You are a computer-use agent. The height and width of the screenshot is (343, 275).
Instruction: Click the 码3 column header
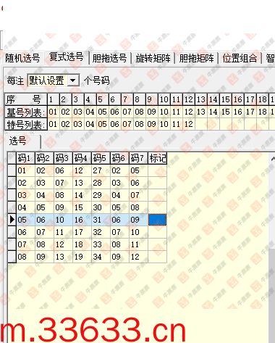(x=63, y=158)
